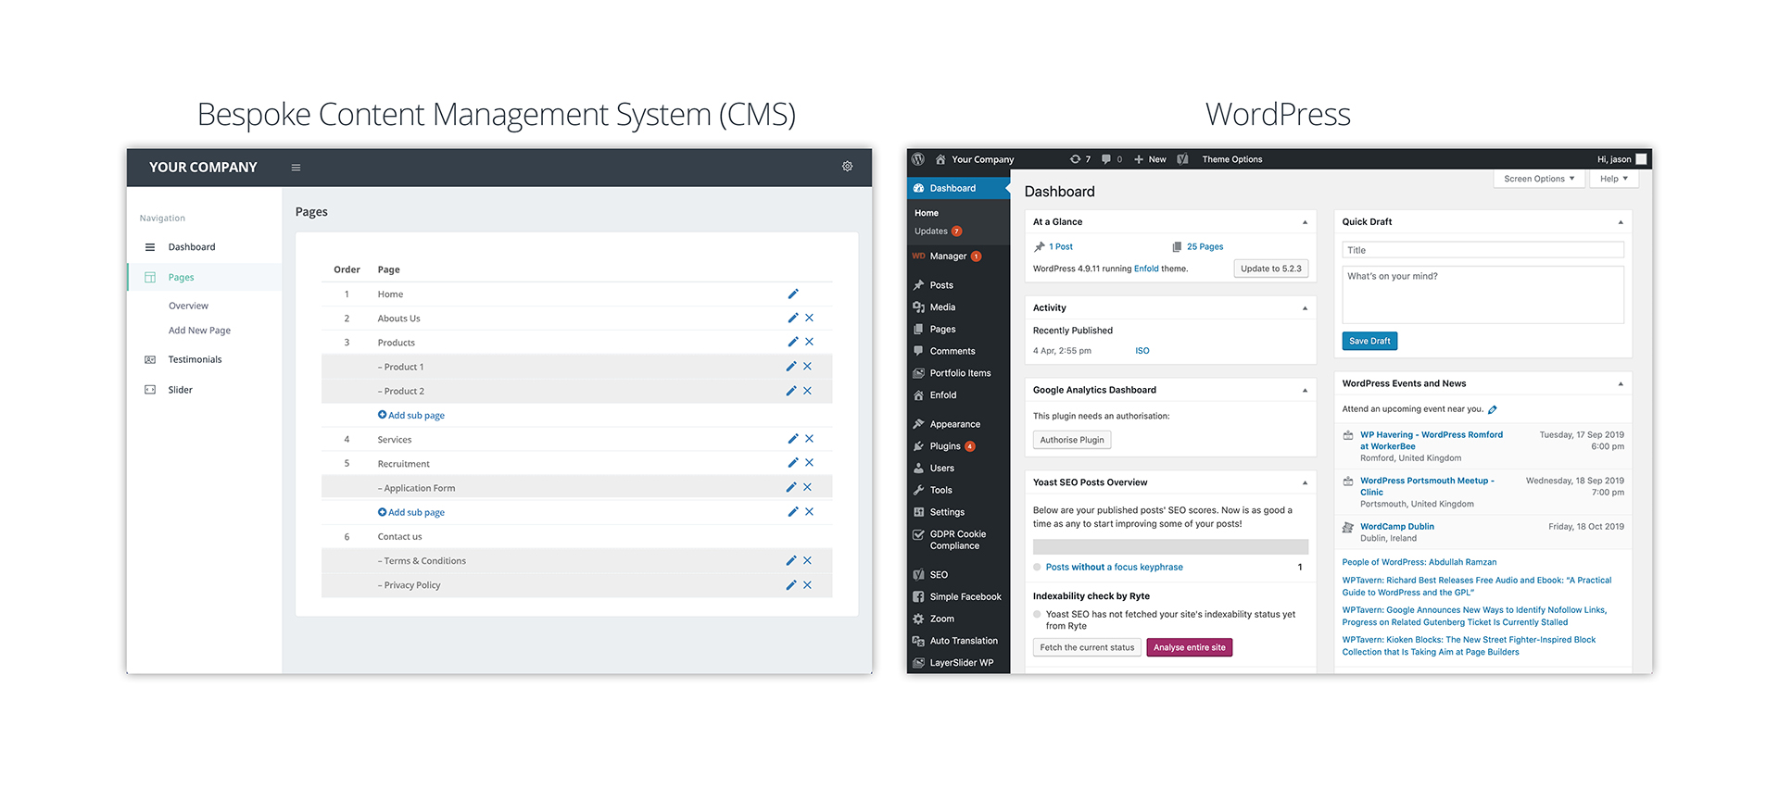The image size is (1779, 788).
Task: Collapse Google Analytics Dashboard widget
Action: (x=1305, y=391)
